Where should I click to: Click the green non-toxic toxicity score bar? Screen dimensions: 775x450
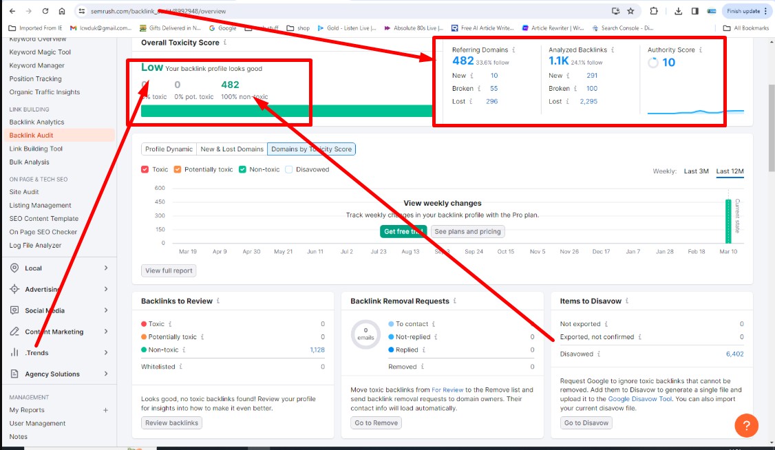coord(287,111)
